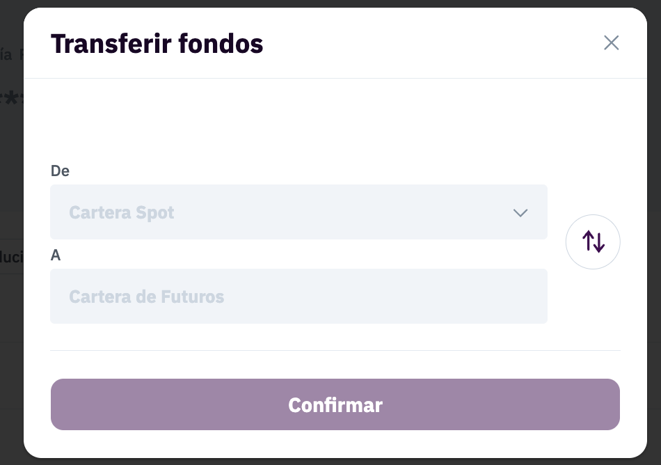Click the Cartera de Futuros placeholder text
The width and height of the screenshot is (661, 465).
[x=147, y=297]
